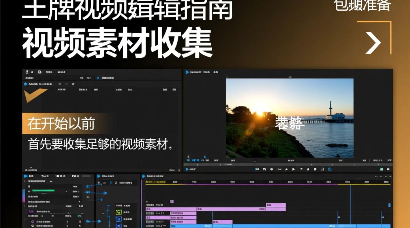The width and height of the screenshot is (410, 228).
Task: Click the green progress slider in the effect controls panel
Action: coord(43,190)
